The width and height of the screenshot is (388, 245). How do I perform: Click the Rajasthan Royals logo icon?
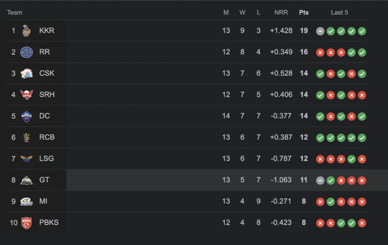coord(27,52)
